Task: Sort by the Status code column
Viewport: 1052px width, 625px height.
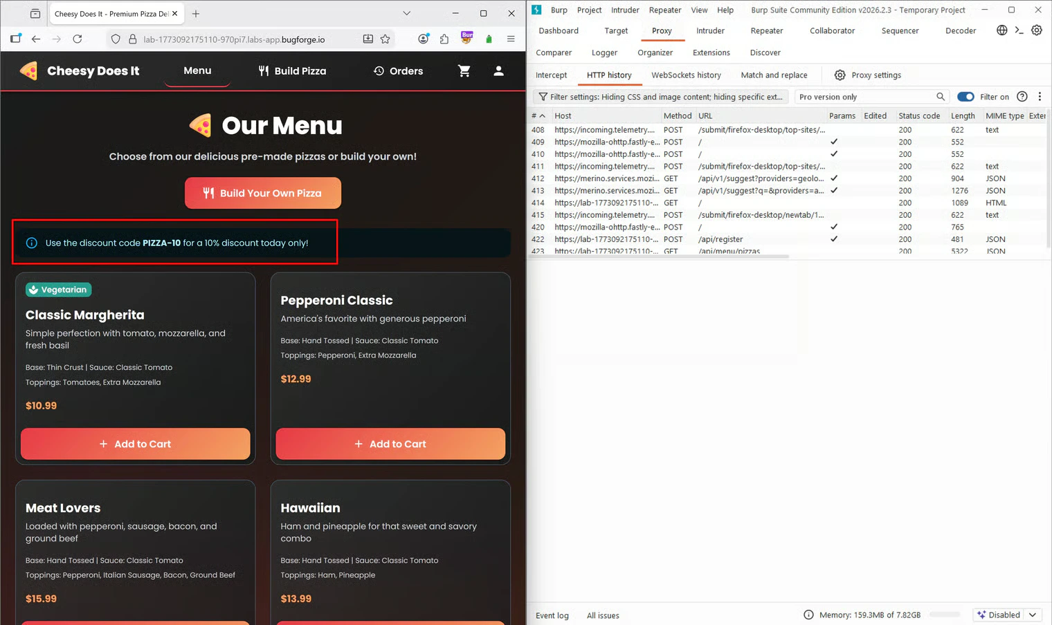Action: (919, 115)
